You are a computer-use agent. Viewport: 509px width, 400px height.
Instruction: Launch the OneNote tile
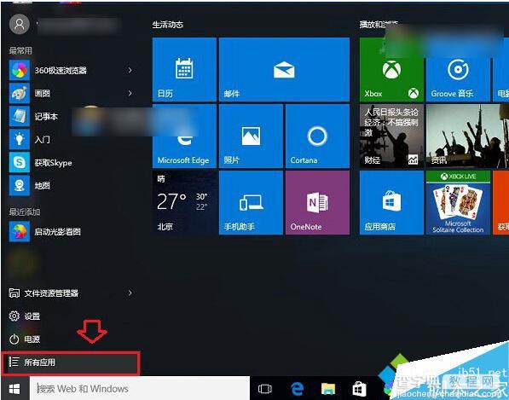317,203
